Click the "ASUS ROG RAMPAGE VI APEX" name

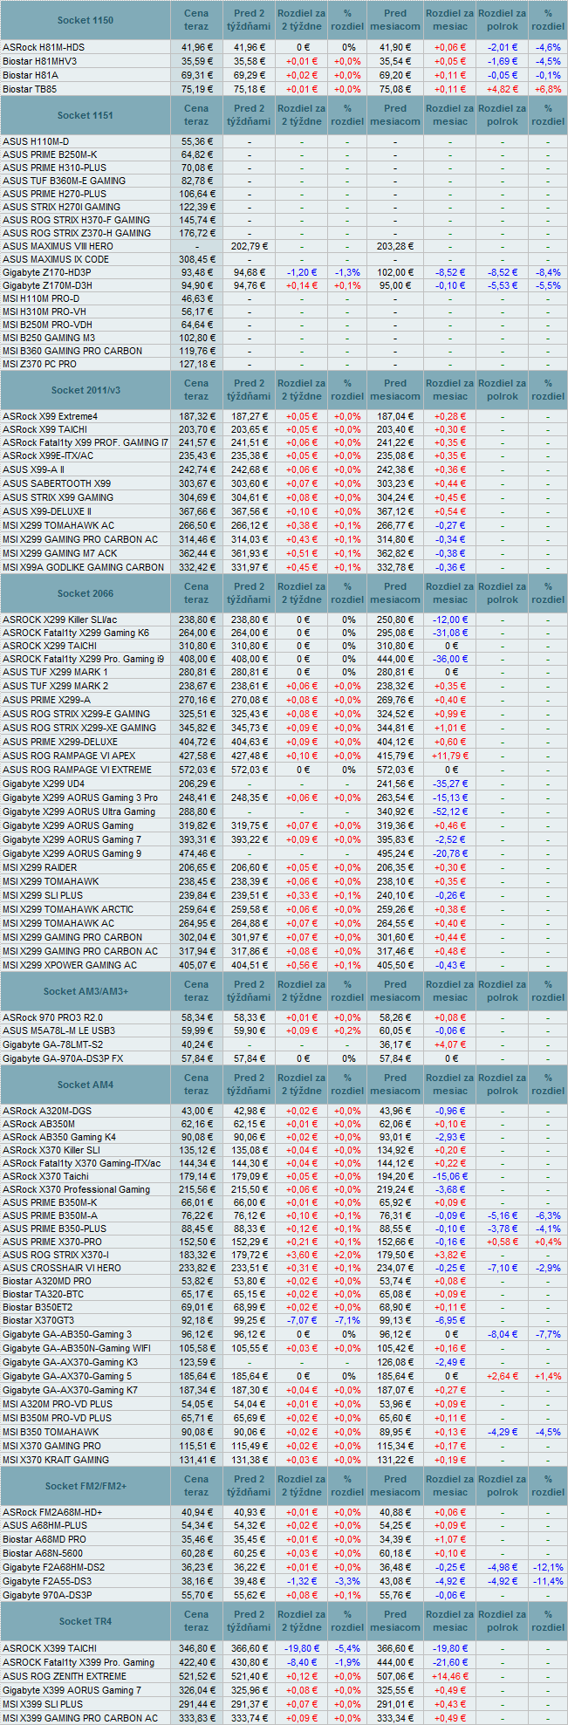point(69,756)
